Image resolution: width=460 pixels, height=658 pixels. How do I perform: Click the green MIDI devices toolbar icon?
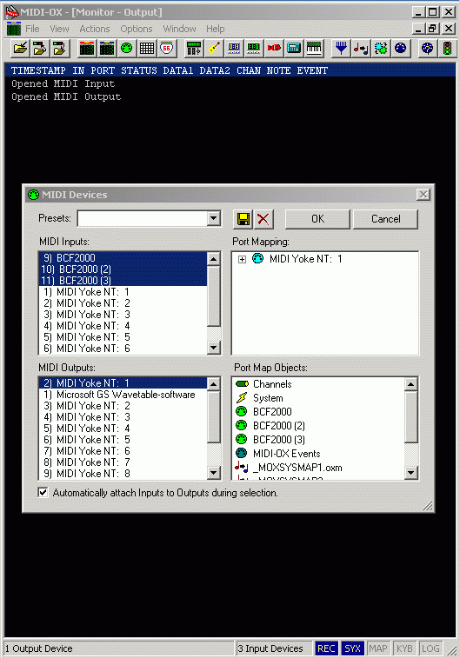pyautogui.click(x=126, y=49)
